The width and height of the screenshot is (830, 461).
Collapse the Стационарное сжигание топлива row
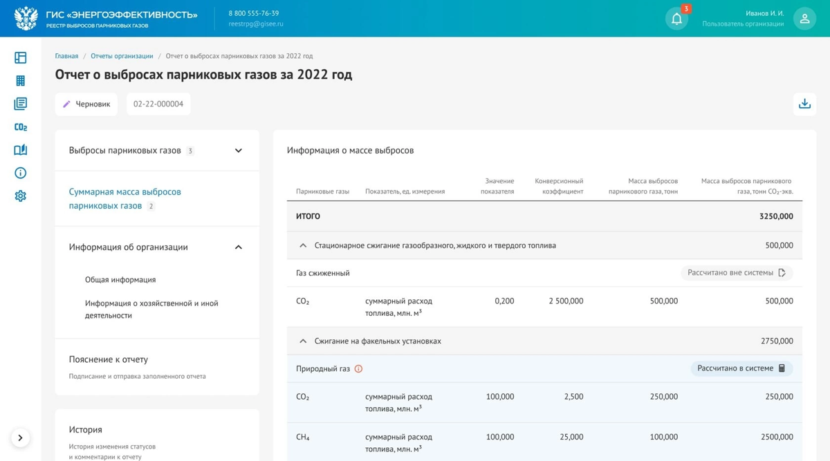[302, 245]
